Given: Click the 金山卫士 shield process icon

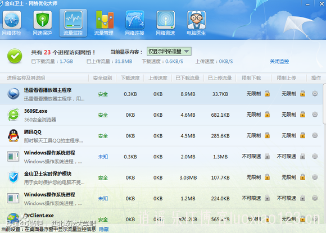Looking at the screenshot, I should [x=13, y=177].
